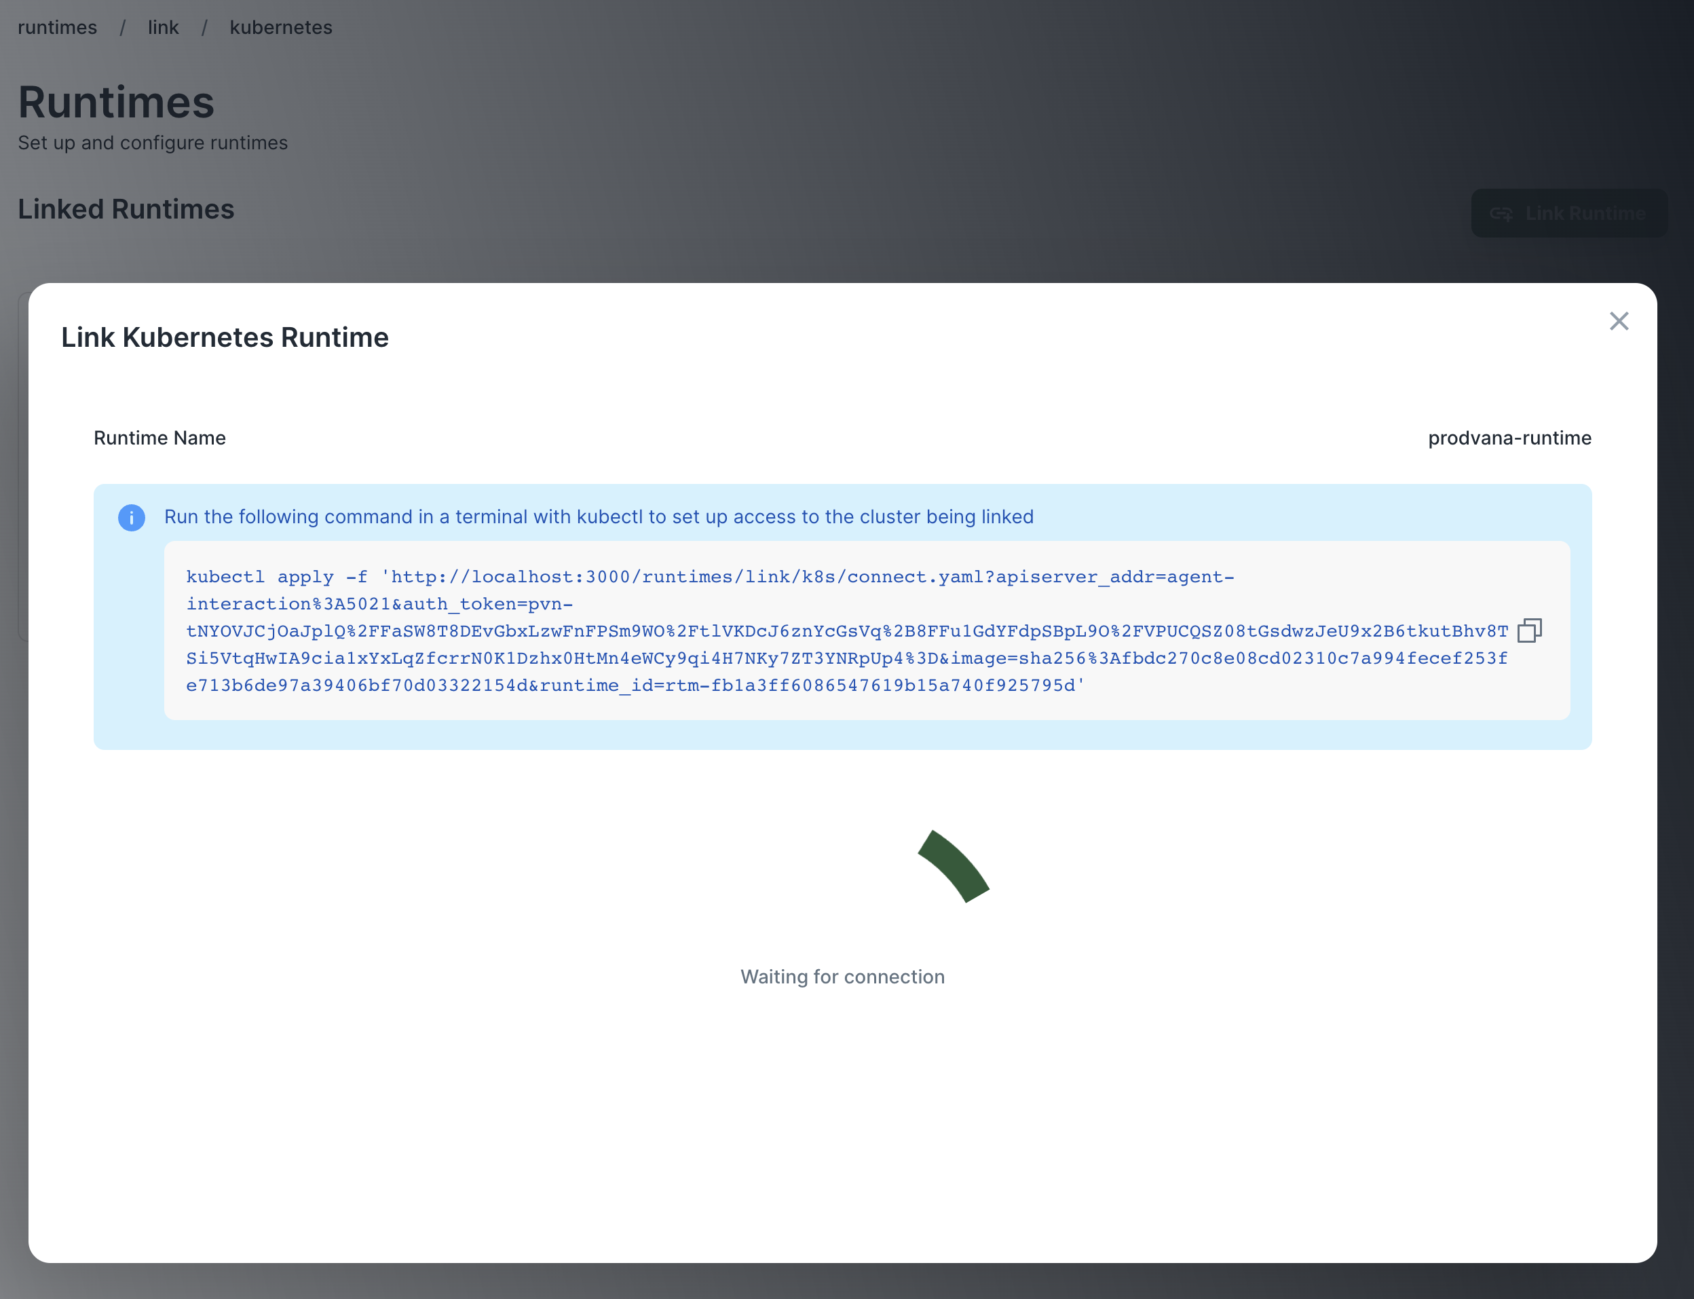Screen dimensions: 1694x1299
Task: Click first slash separator in breadcrumb
Action: tap(122, 28)
